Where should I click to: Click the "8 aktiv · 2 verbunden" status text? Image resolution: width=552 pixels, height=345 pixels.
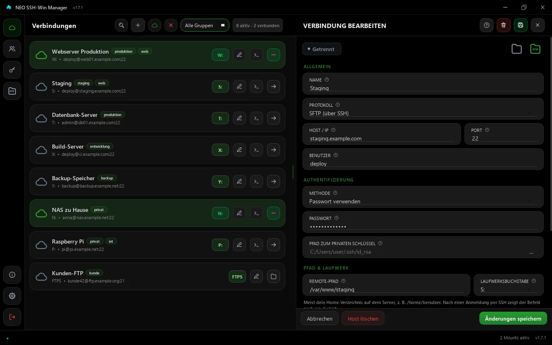pyautogui.click(x=258, y=26)
